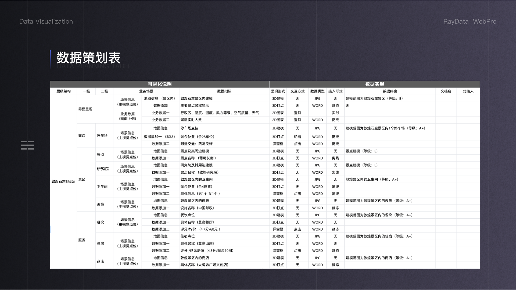The width and height of the screenshot is (516, 290).
Task: Select the 停车场 second-level cell
Action: pyautogui.click(x=102, y=135)
